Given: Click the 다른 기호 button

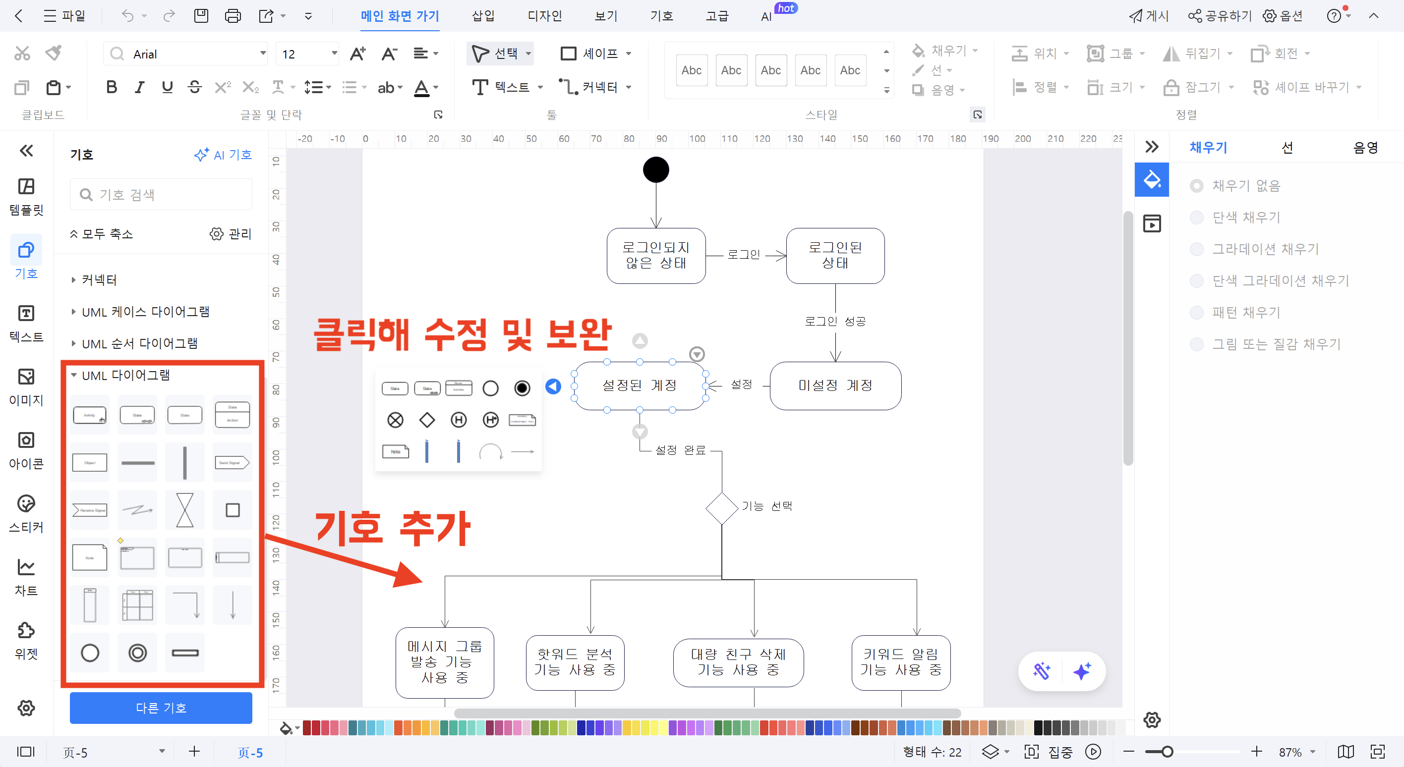Looking at the screenshot, I should [x=160, y=708].
